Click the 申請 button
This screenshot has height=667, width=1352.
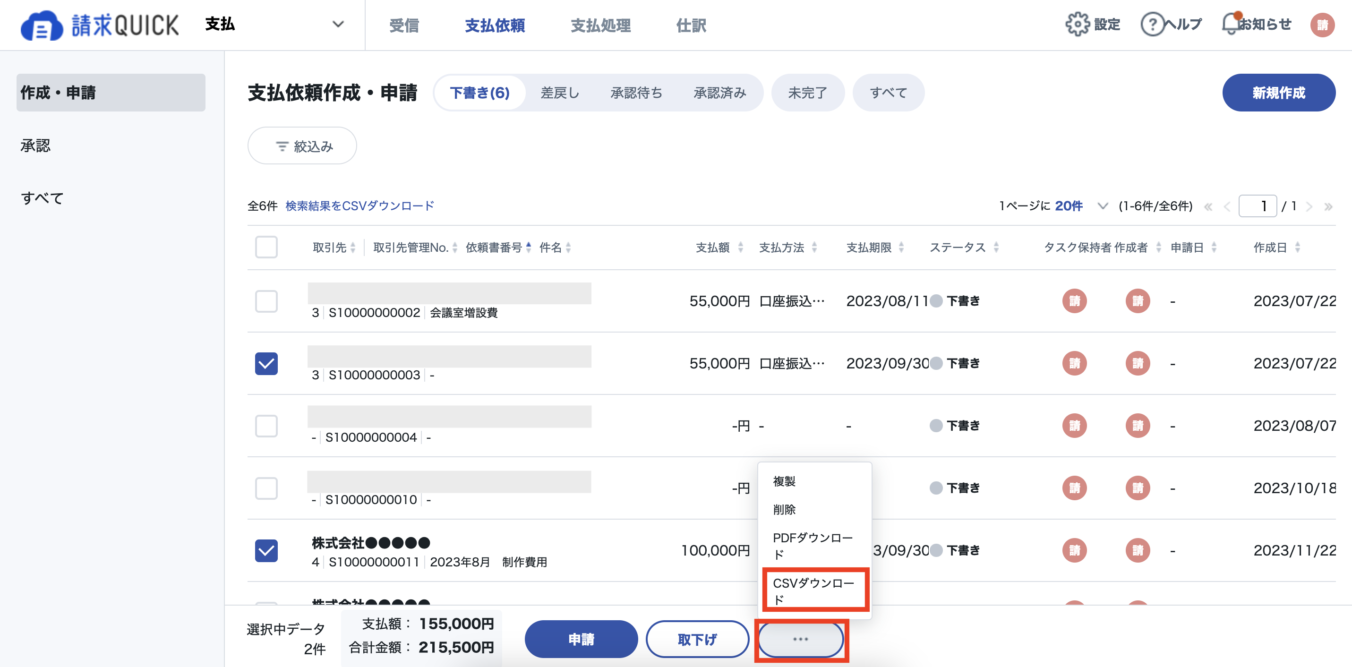pyautogui.click(x=581, y=639)
